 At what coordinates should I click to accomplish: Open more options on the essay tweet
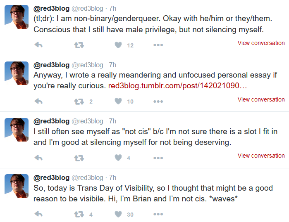pos(158,102)
